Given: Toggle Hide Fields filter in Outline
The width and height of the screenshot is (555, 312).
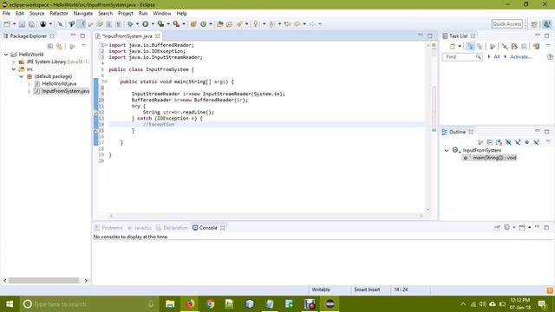Looking at the screenshot, I should 509,142.
